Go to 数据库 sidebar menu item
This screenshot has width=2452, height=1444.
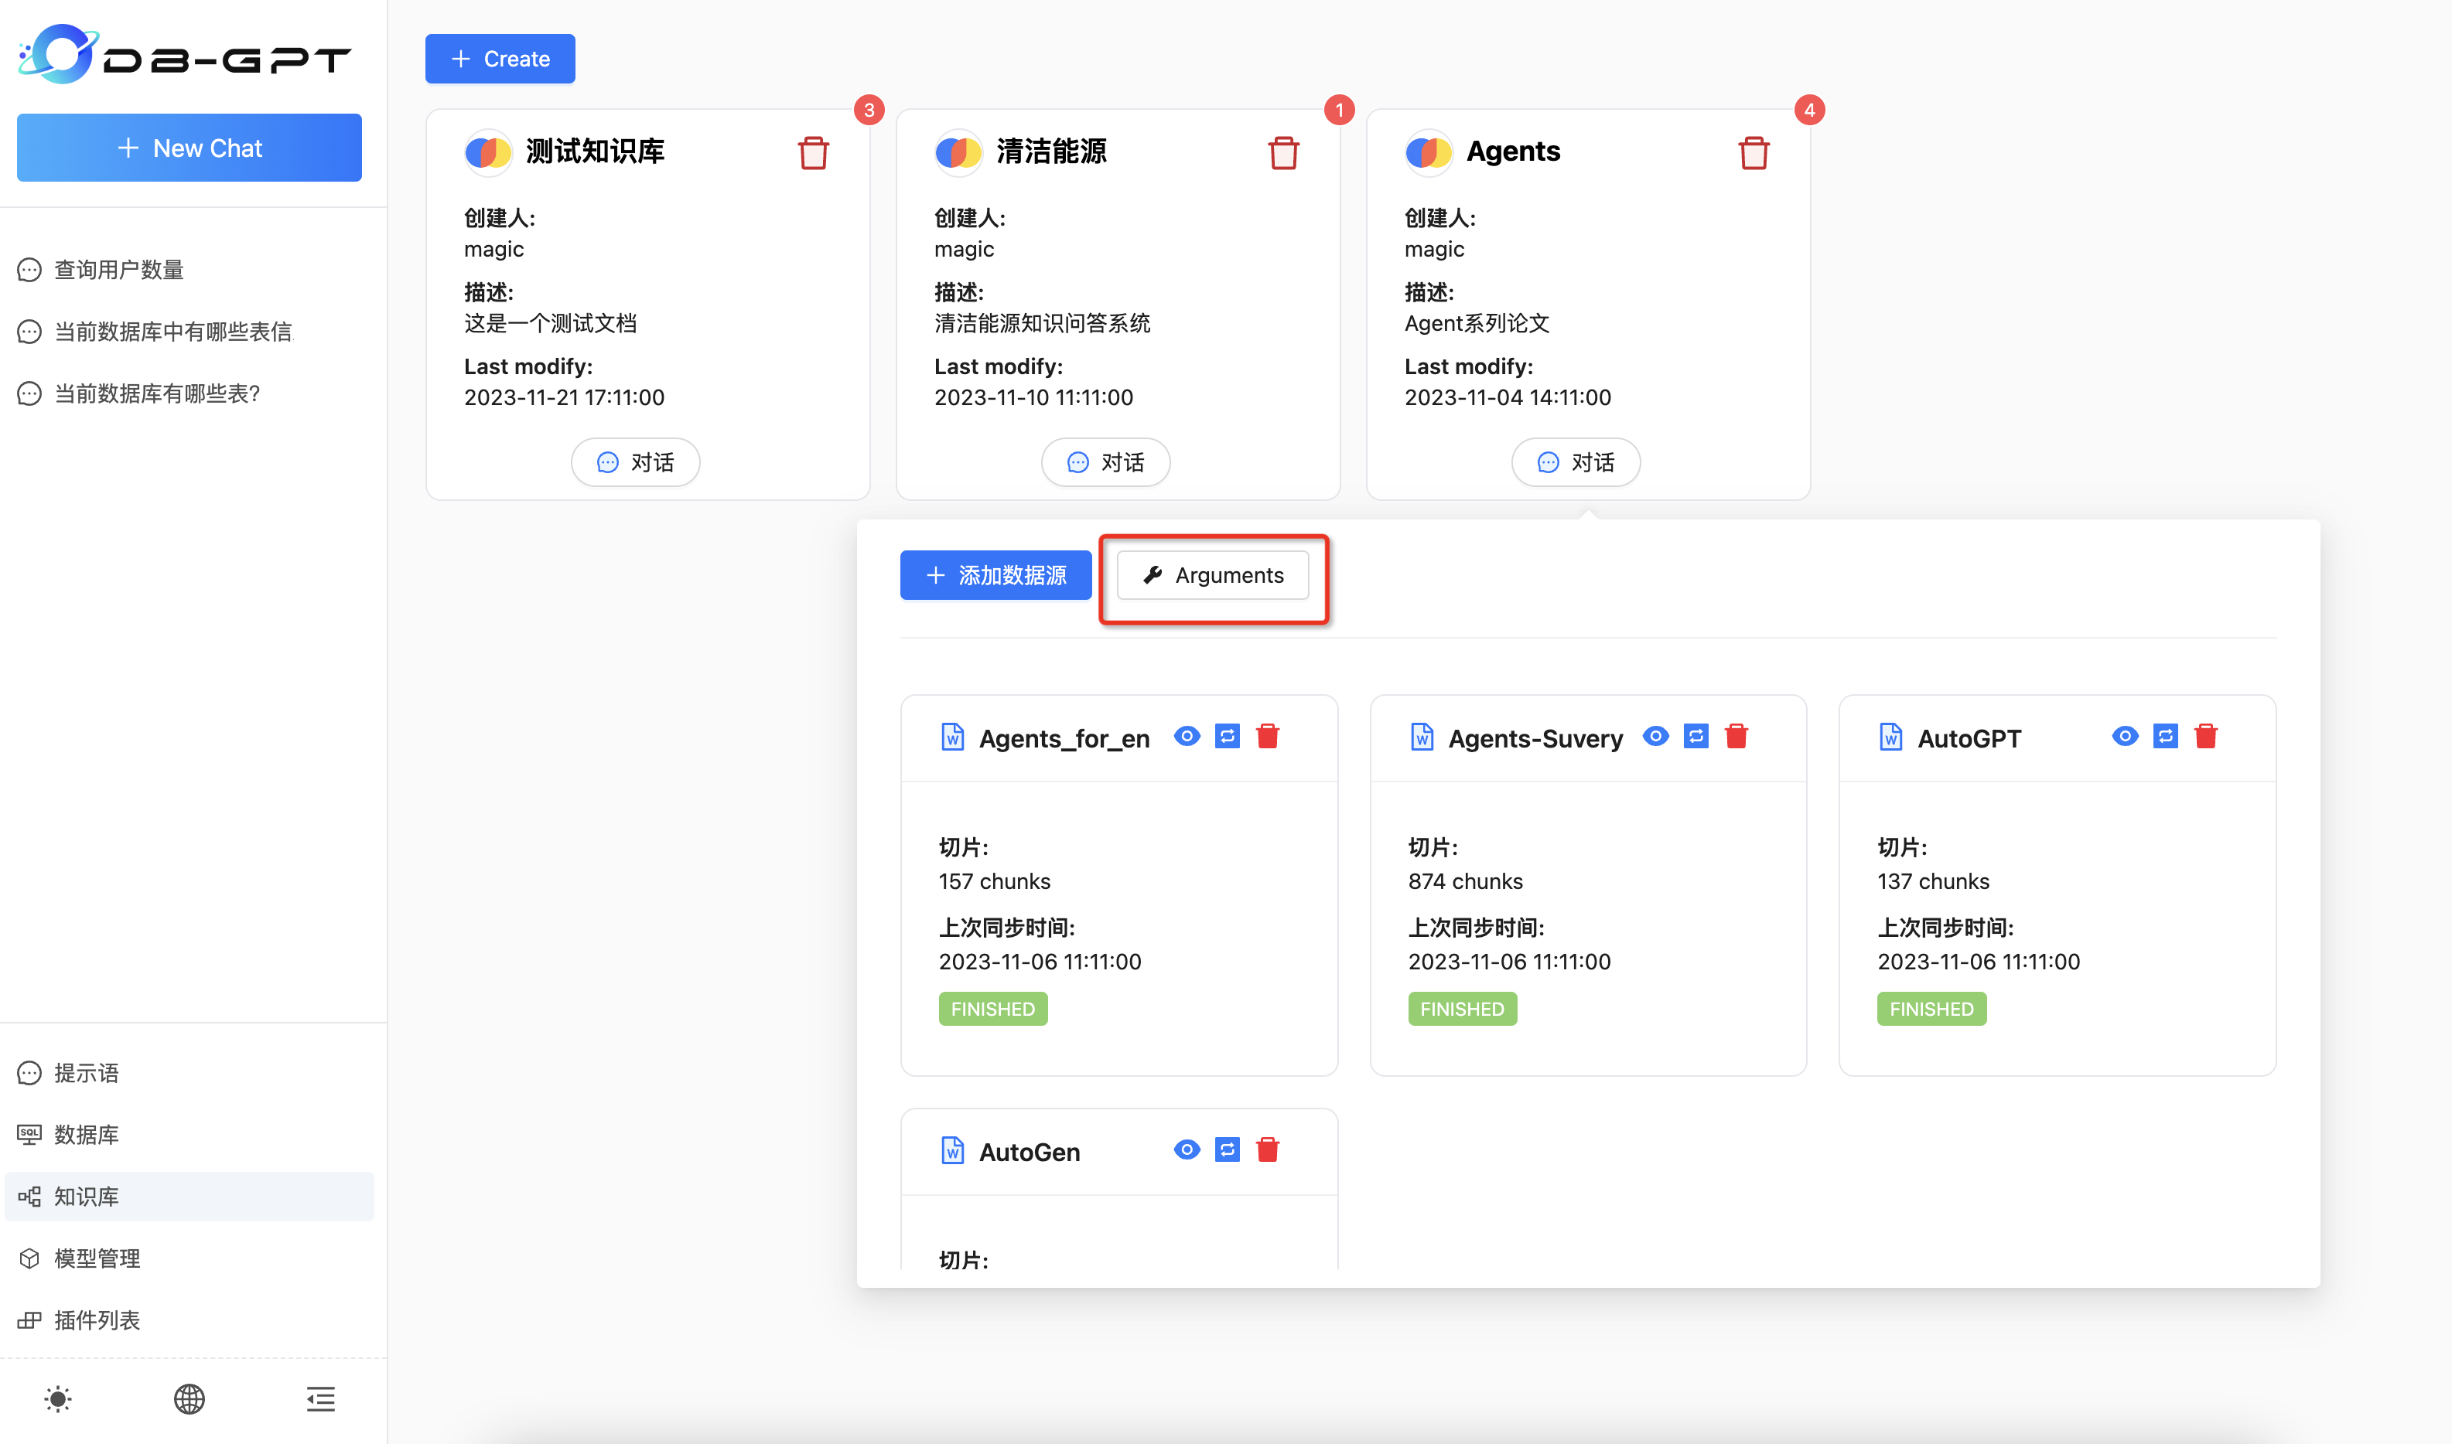[x=86, y=1135]
